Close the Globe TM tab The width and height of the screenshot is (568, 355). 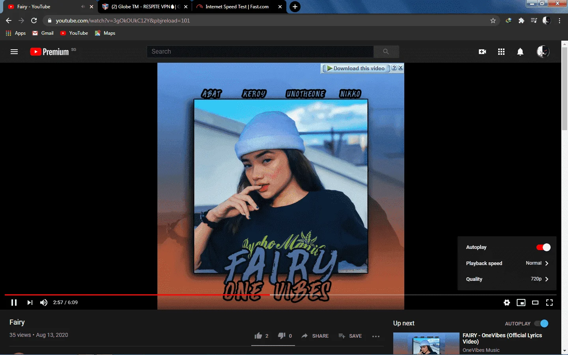pyautogui.click(x=186, y=7)
